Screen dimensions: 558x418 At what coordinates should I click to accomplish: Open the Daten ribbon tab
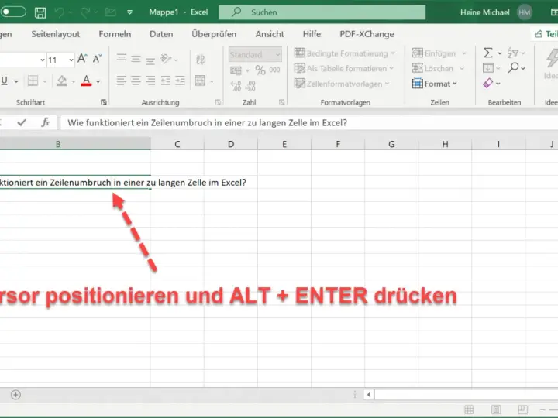(x=161, y=34)
